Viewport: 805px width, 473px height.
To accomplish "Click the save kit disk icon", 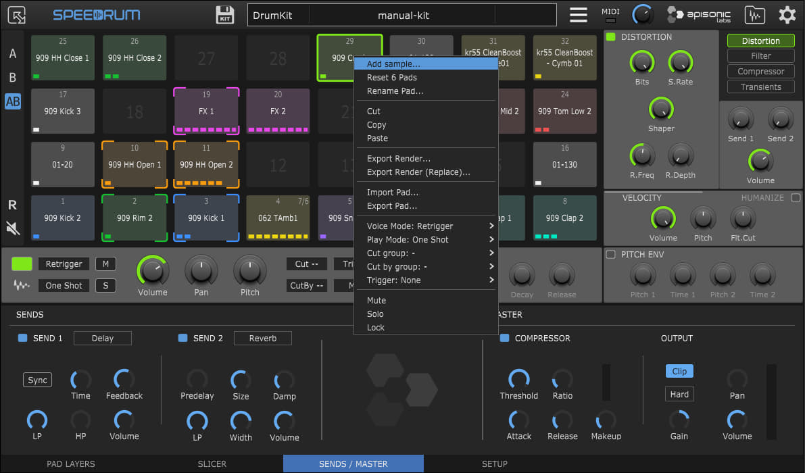I will (x=225, y=15).
